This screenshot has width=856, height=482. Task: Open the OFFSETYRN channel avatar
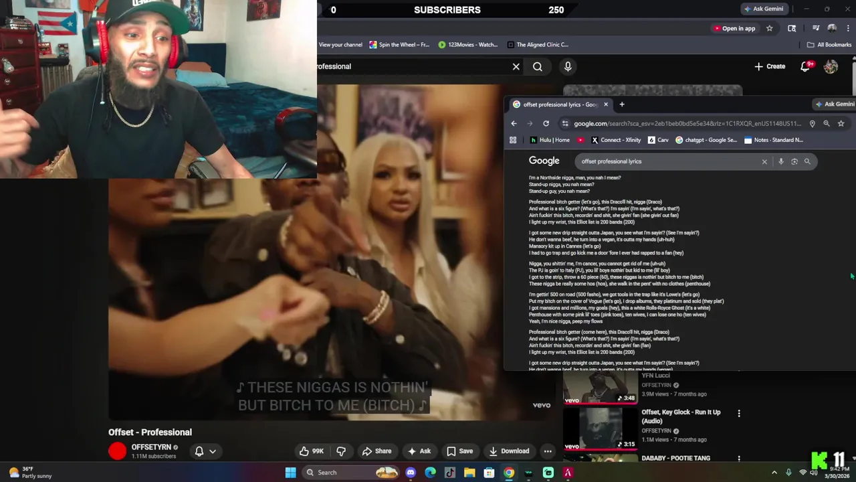click(118, 451)
